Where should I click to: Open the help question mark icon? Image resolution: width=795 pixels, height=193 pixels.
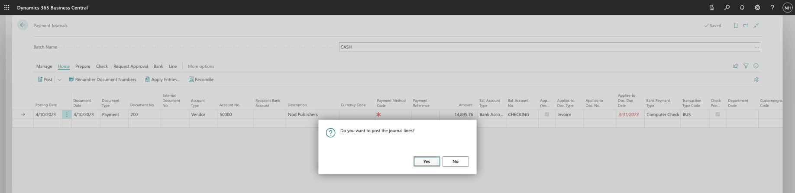tap(772, 7)
